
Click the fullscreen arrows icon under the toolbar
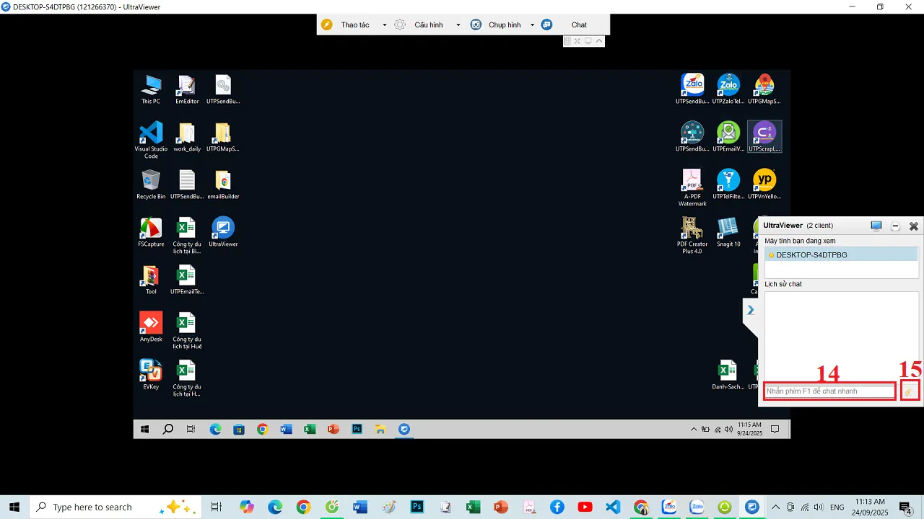[x=577, y=41]
